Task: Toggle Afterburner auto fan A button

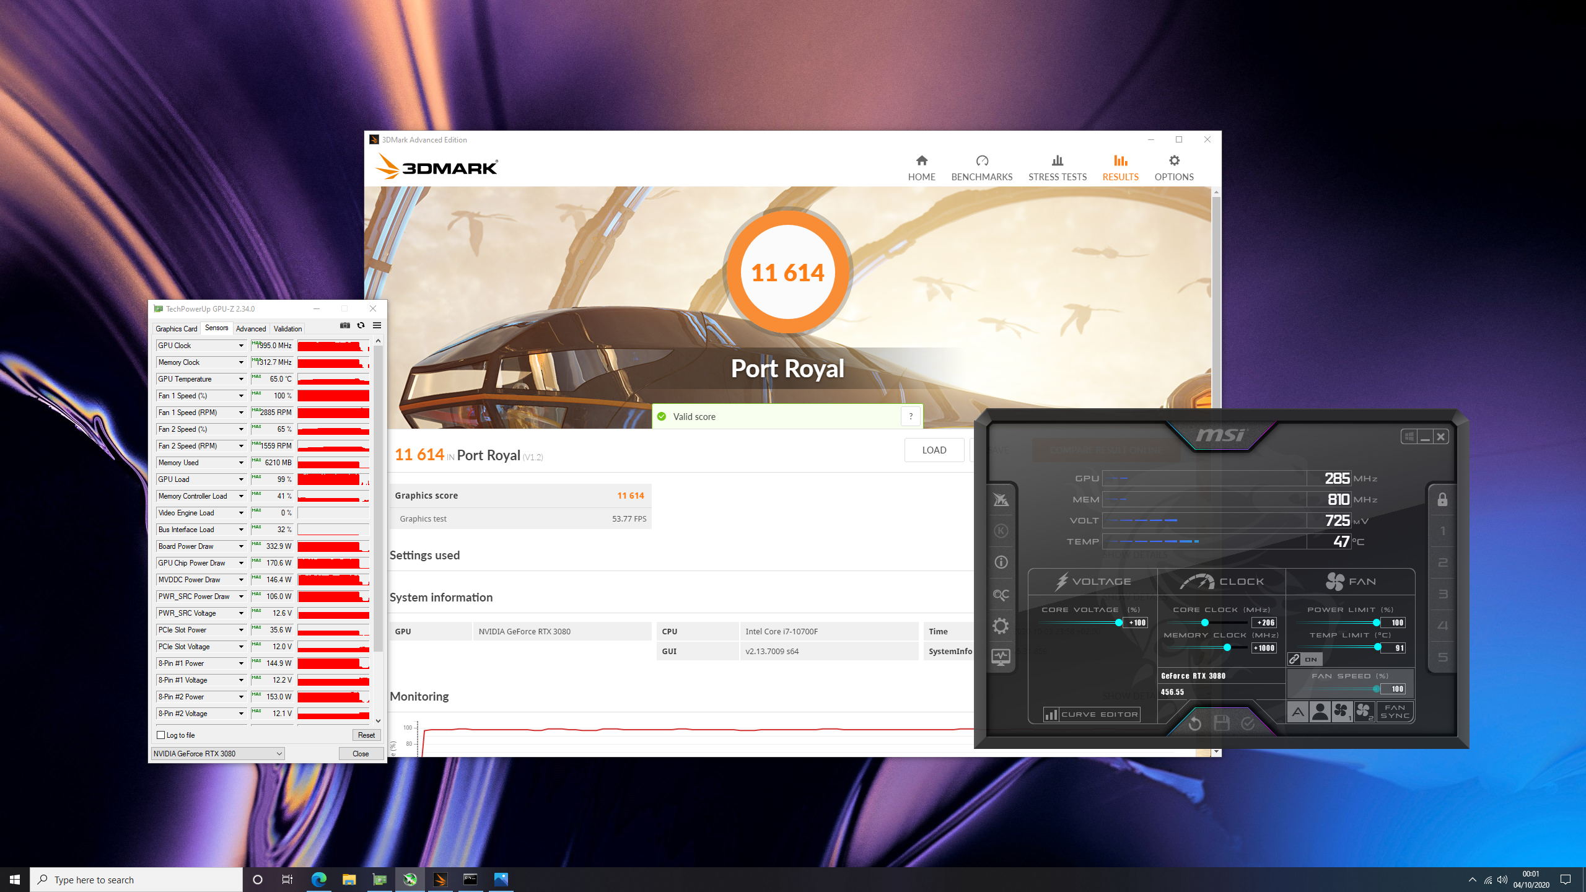Action: point(1298,712)
